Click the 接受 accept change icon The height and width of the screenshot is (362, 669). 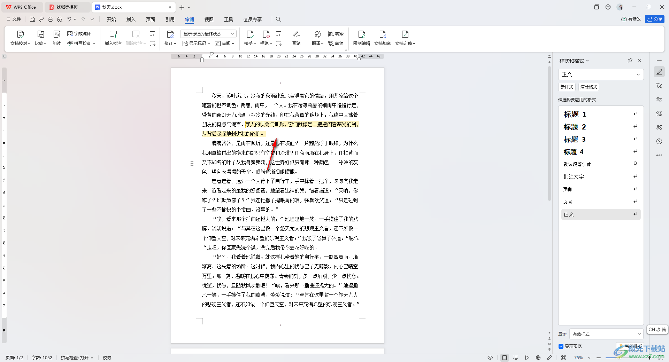[x=250, y=34]
